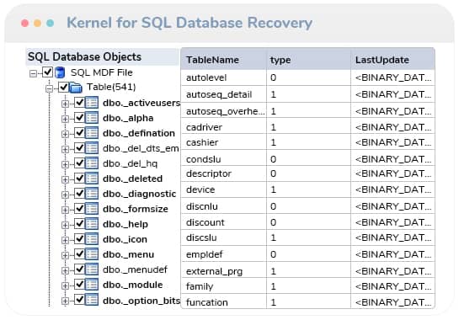Screen dimensions: 459x320
Task: Expand the dbo._option_bits node
Action: pyautogui.click(x=65, y=301)
